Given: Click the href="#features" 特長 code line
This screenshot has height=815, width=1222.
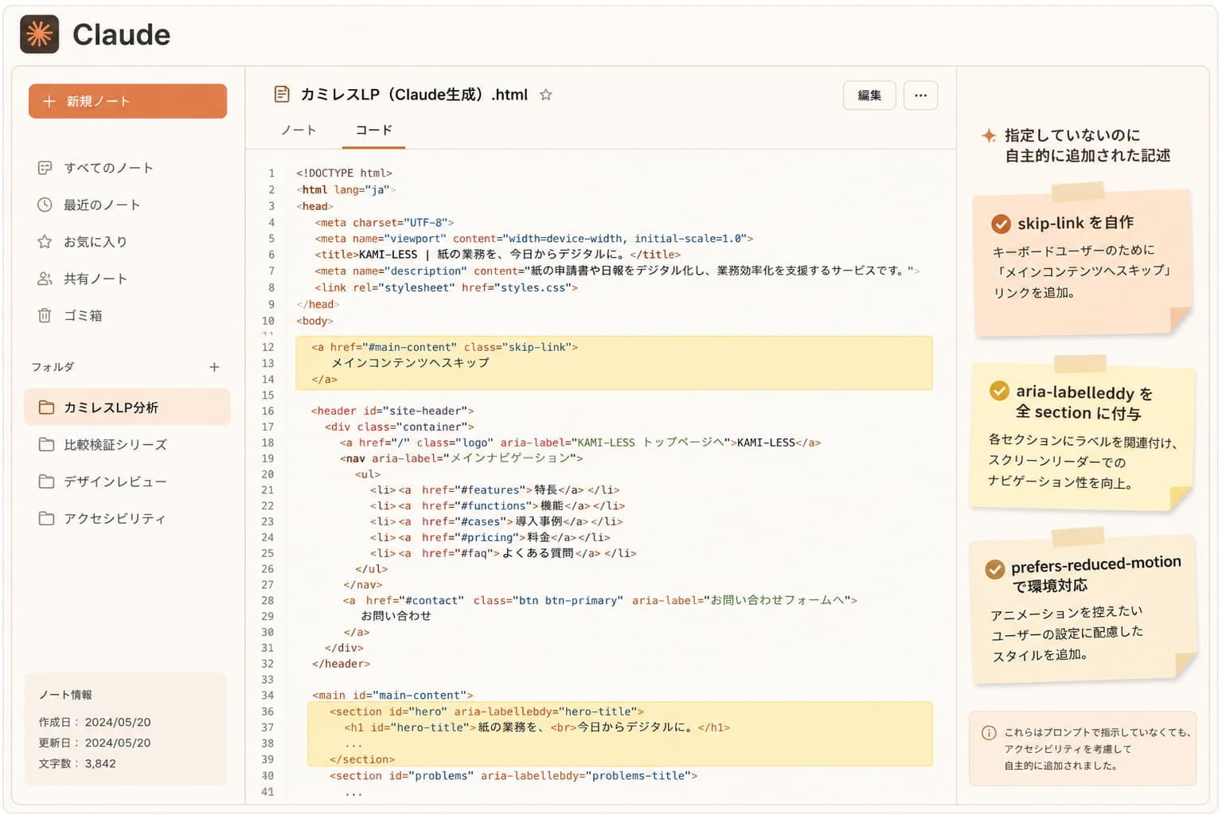Looking at the screenshot, I should click(495, 489).
